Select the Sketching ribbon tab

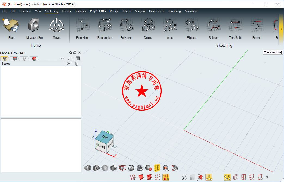(x=52, y=11)
